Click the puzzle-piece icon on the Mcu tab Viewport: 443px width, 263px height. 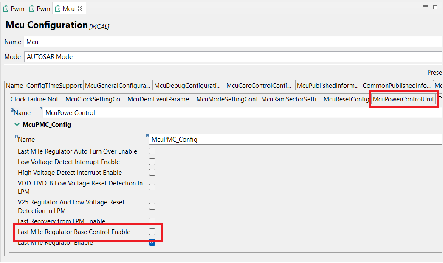pyautogui.click(x=58, y=8)
